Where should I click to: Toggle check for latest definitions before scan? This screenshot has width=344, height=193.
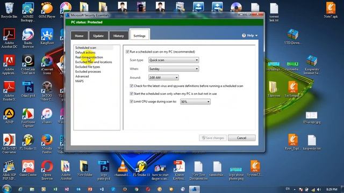click(x=131, y=86)
